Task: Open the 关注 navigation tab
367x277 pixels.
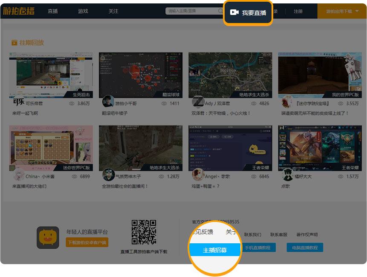Action: [113, 12]
